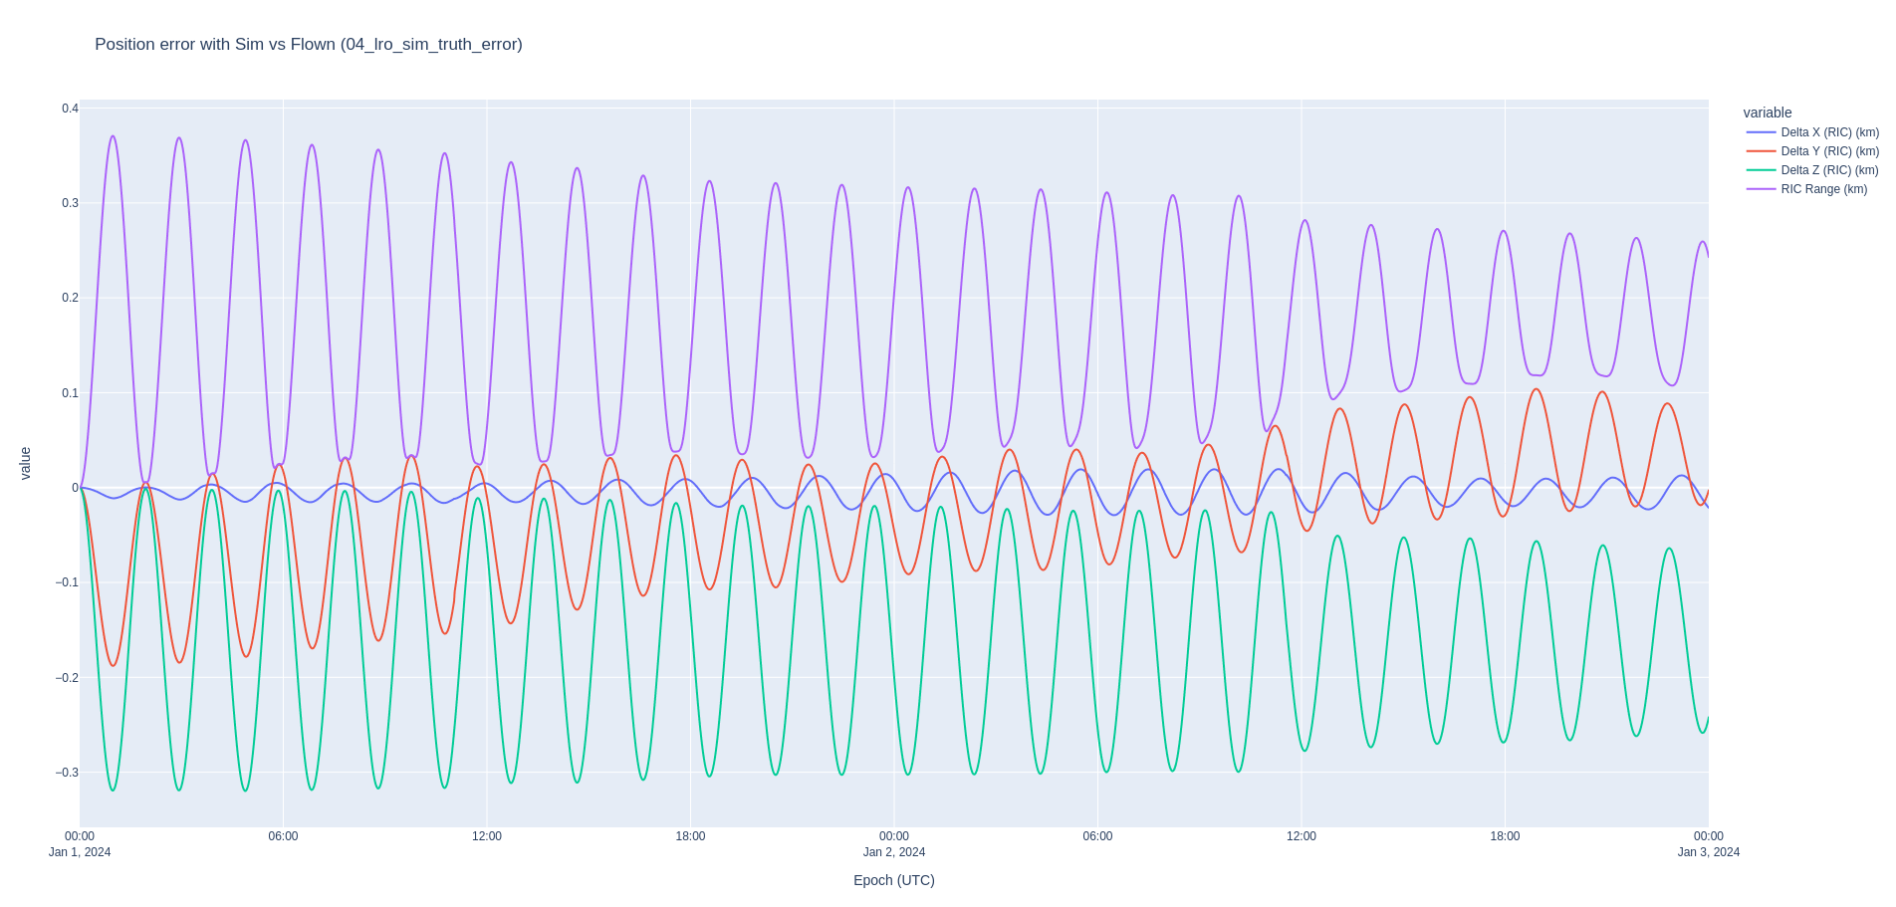Click the y-axis tick label 0.2

coord(71,298)
